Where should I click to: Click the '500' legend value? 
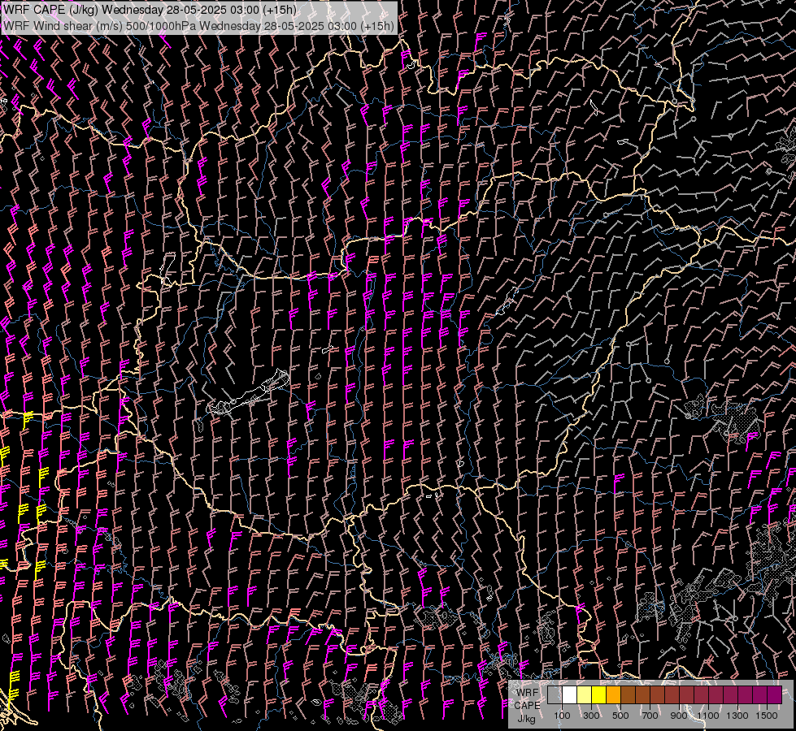(x=620, y=716)
